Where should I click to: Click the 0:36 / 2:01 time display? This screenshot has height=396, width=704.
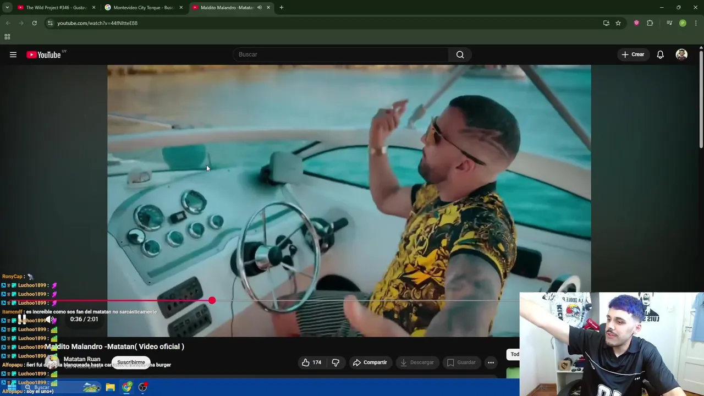click(x=84, y=319)
